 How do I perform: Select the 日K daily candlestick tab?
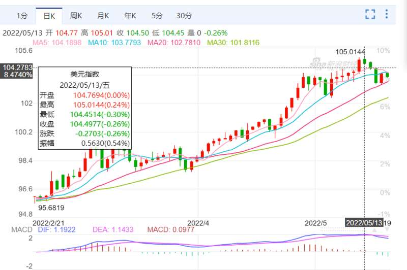pyautogui.click(x=49, y=16)
